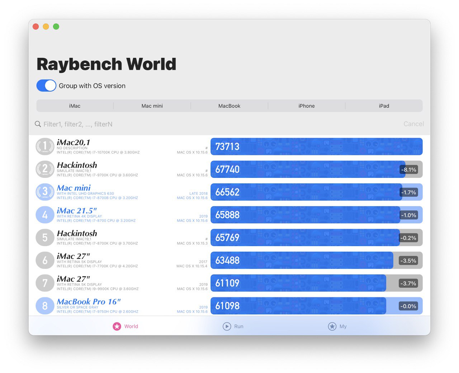Click the star circle My icon
Image resolution: width=459 pixels, height=373 pixels.
(x=332, y=326)
